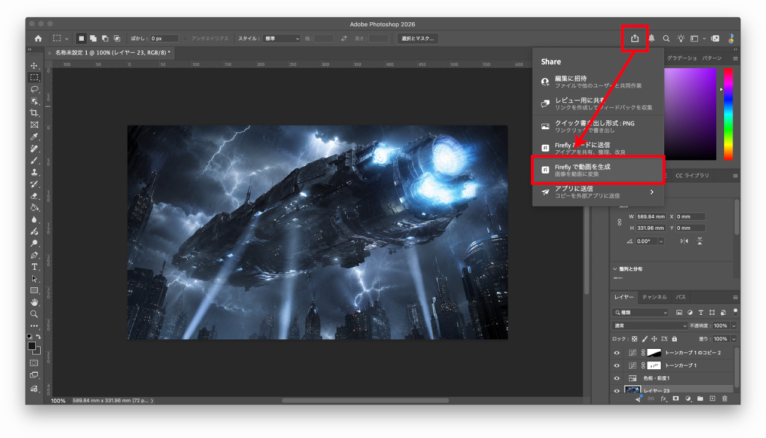Click the search magnifier in top bar
The height and width of the screenshot is (438, 766).
(666, 38)
